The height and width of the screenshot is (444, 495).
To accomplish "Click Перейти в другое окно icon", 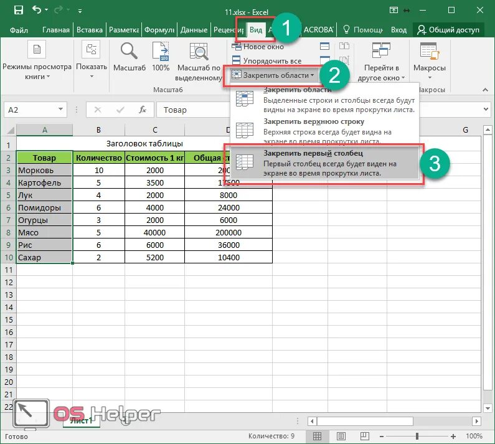I will 381,50.
